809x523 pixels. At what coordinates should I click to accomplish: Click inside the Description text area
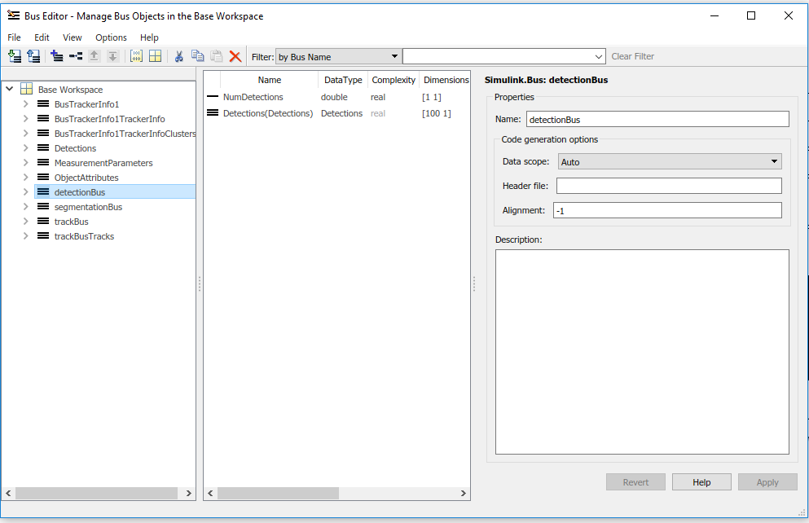642,352
